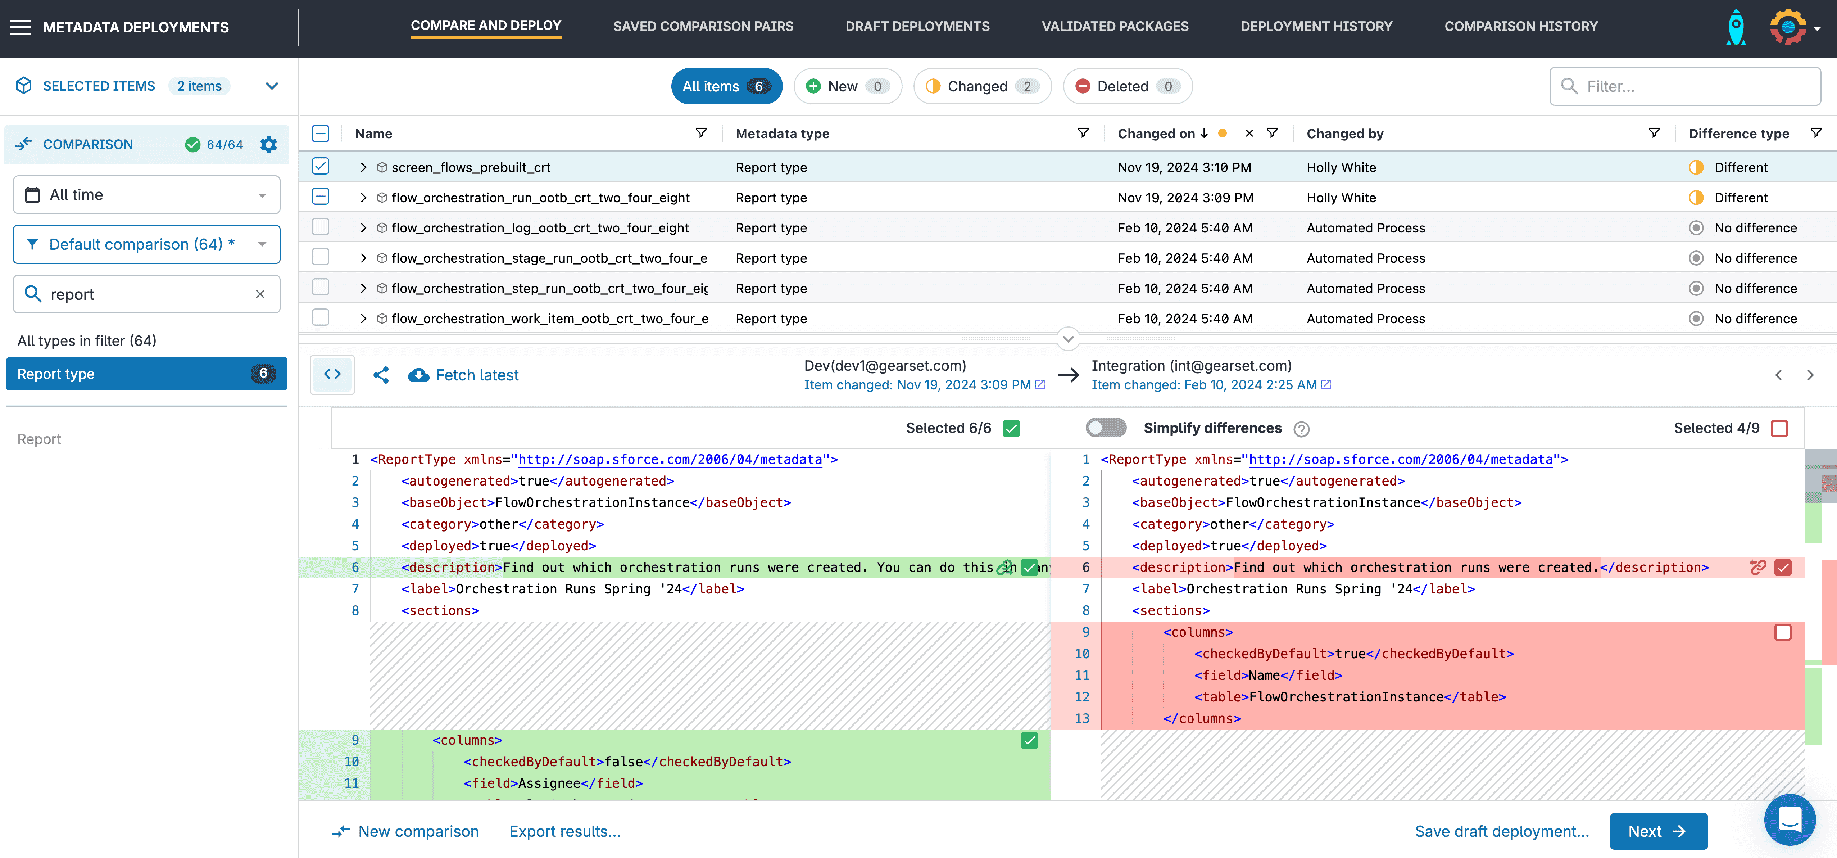The height and width of the screenshot is (858, 1837).
Task: Clear the report search with X
Action: coord(260,294)
